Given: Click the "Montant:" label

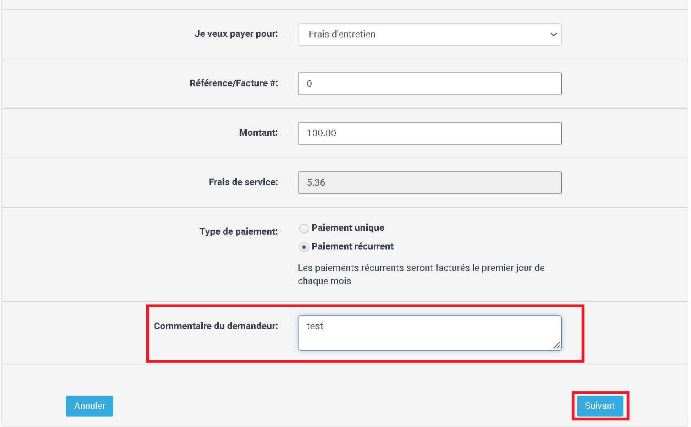Looking at the screenshot, I should coord(259,132).
